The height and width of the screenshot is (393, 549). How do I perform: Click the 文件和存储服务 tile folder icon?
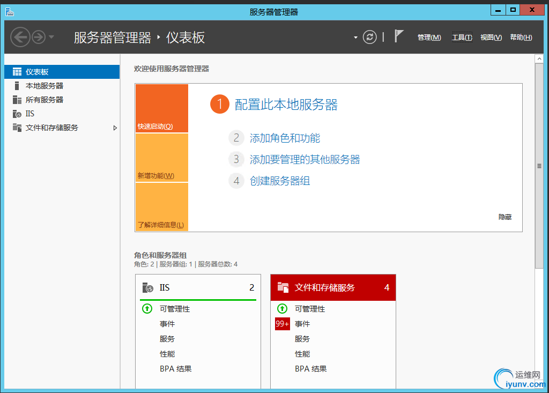click(x=283, y=287)
